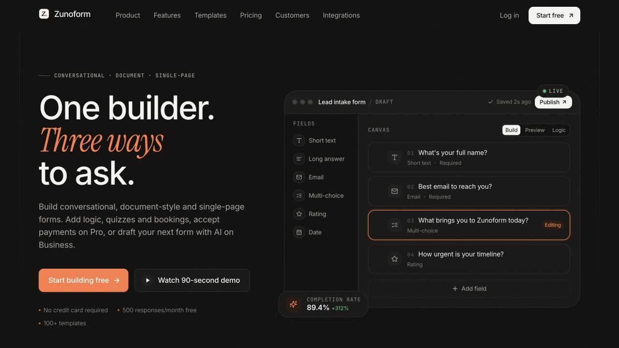Pick the Email field icon in Fields
The width and height of the screenshot is (619, 348).
click(x=299, y=177)
